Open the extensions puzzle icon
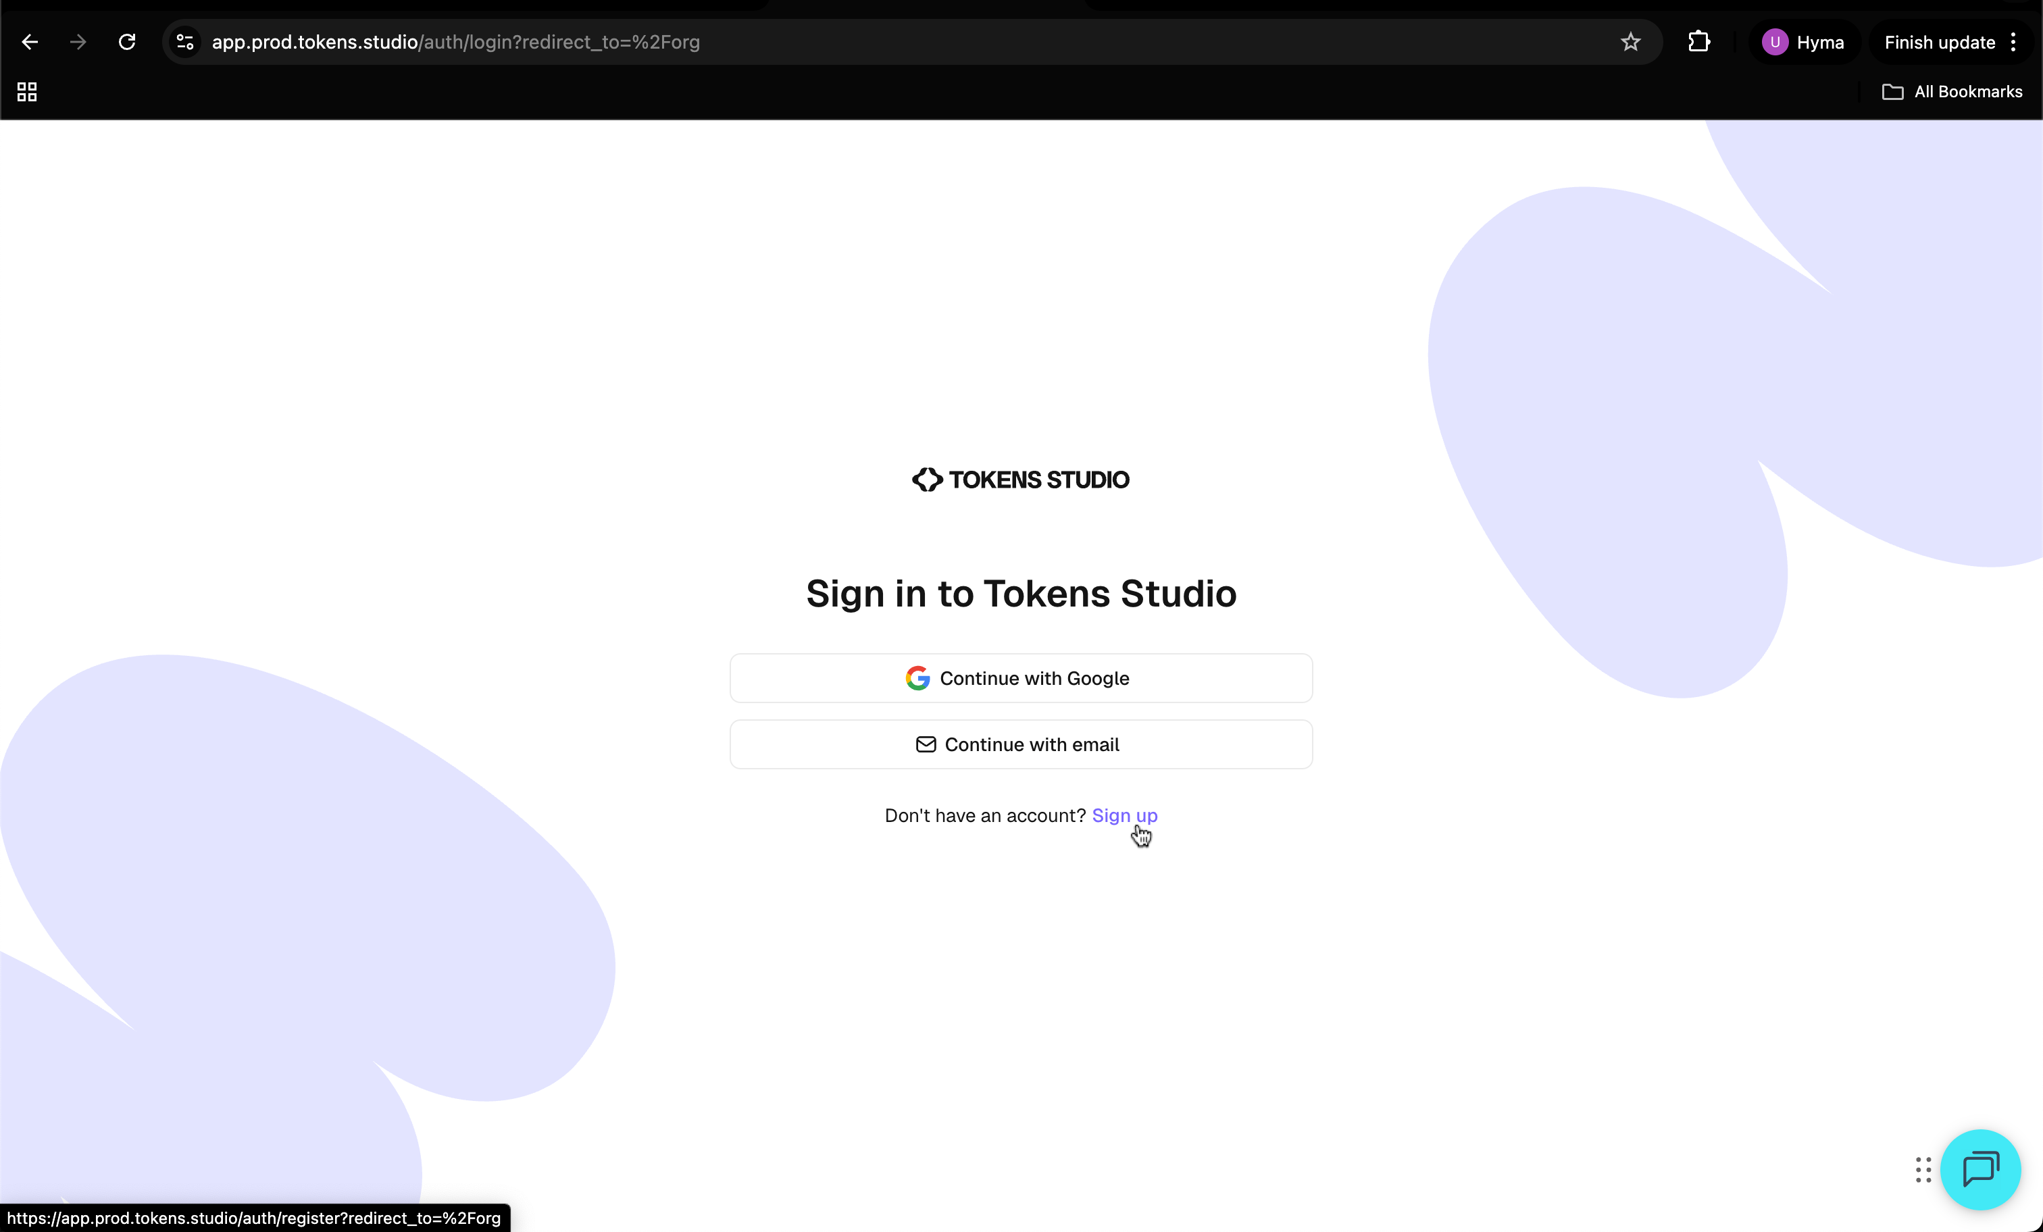 (x=1699, y=43)
